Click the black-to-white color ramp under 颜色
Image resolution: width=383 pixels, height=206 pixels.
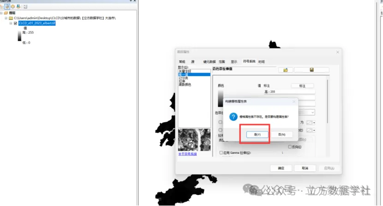coord(220,98)
